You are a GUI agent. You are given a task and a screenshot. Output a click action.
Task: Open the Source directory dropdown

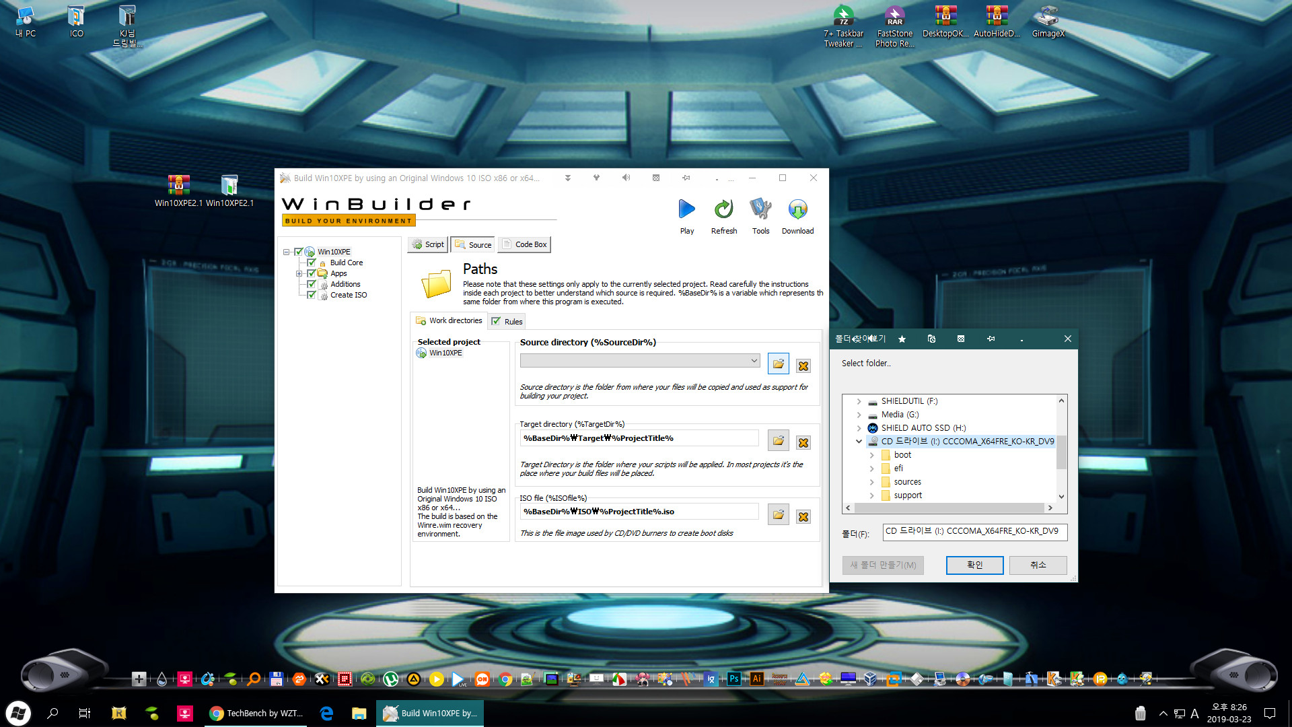click(x=754, y=361)
